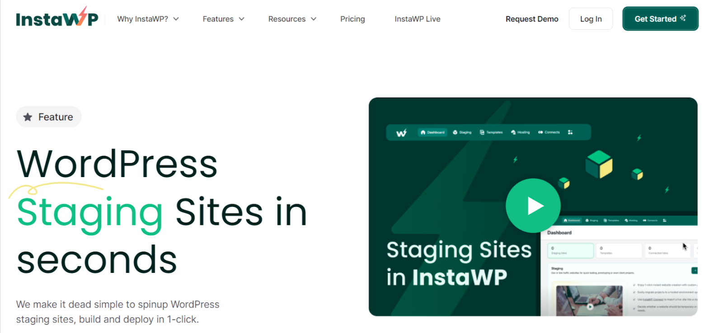Click the Templates item in video preview

point(491,132)
